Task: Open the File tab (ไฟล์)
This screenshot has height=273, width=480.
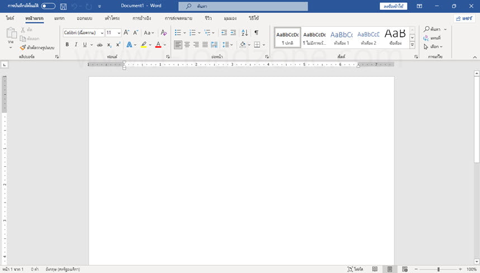Action: [x=10, y=18]
